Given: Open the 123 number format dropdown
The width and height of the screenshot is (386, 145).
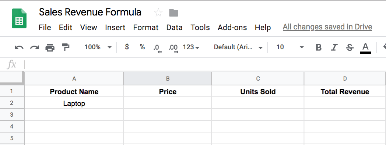Looking at the screenshot, I should [x=191, y=47].
